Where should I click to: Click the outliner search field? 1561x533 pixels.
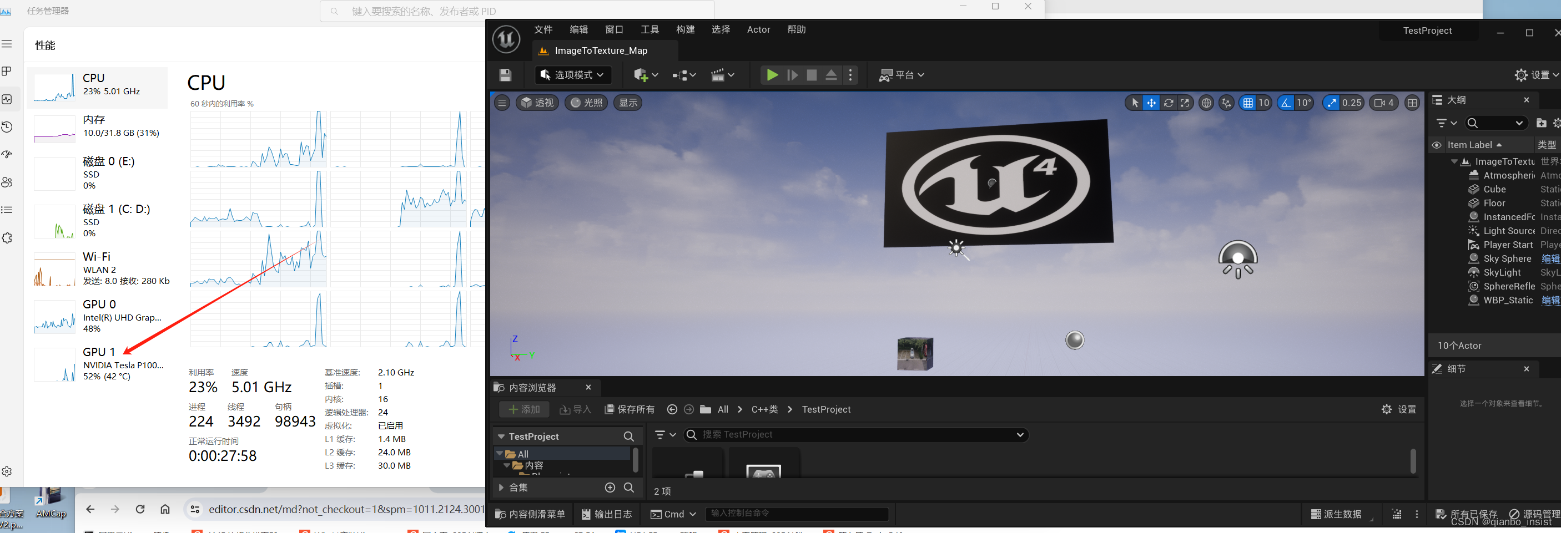[1495, 123]
